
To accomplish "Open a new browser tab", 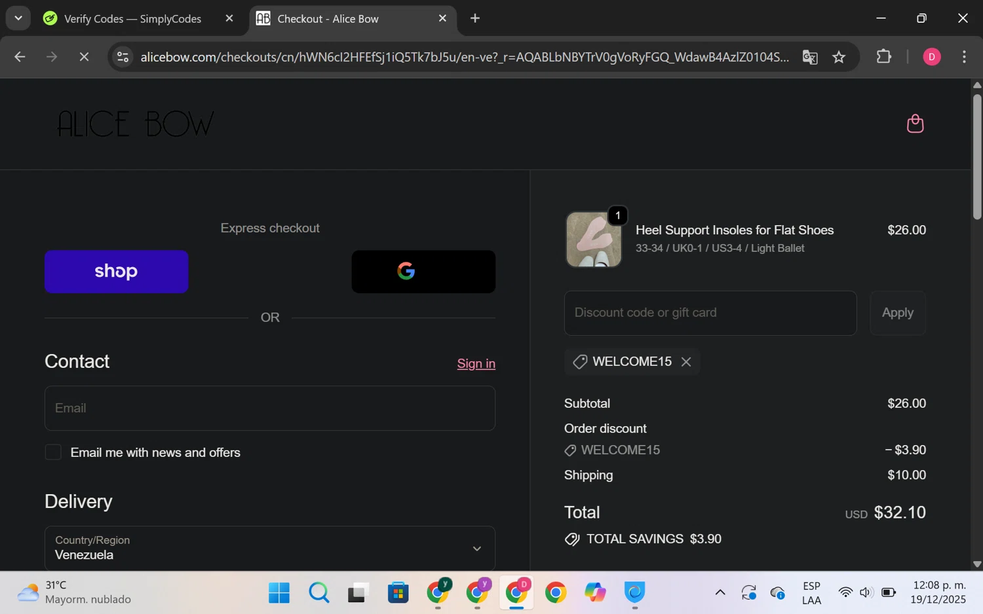I will [475, 18].
